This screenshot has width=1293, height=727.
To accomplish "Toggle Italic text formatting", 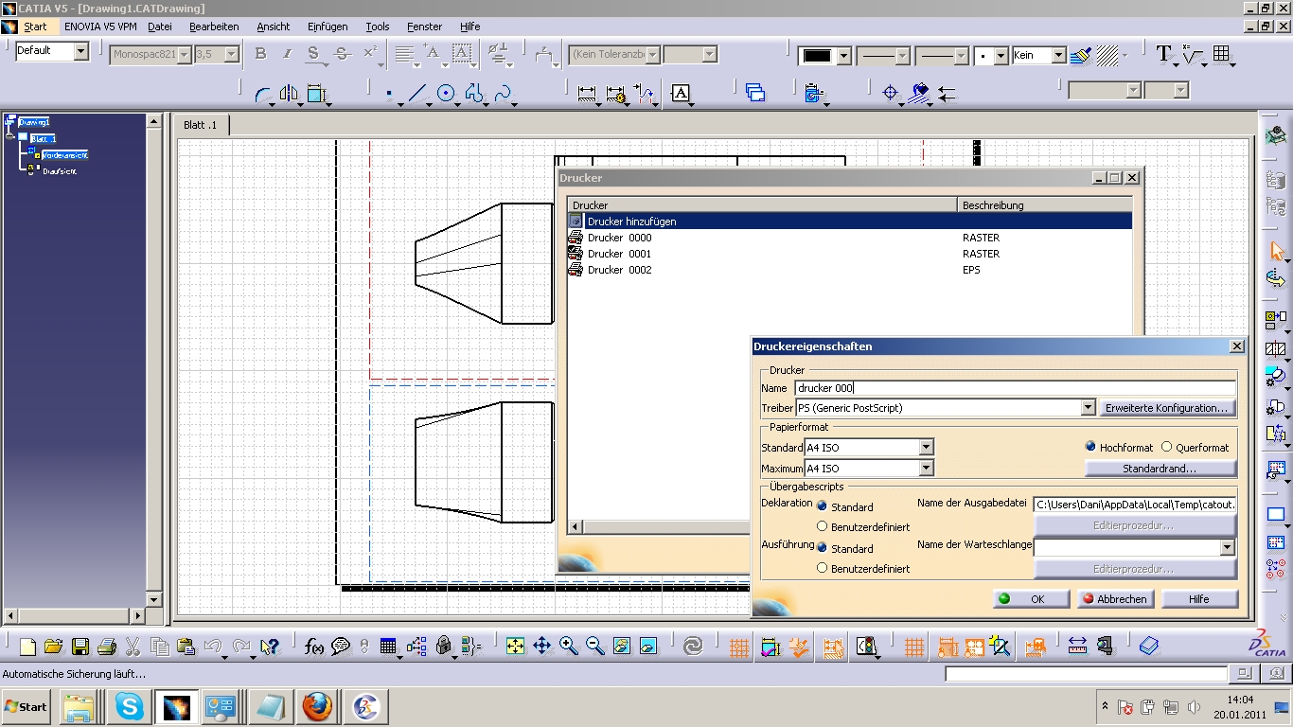I will point(287,54).
